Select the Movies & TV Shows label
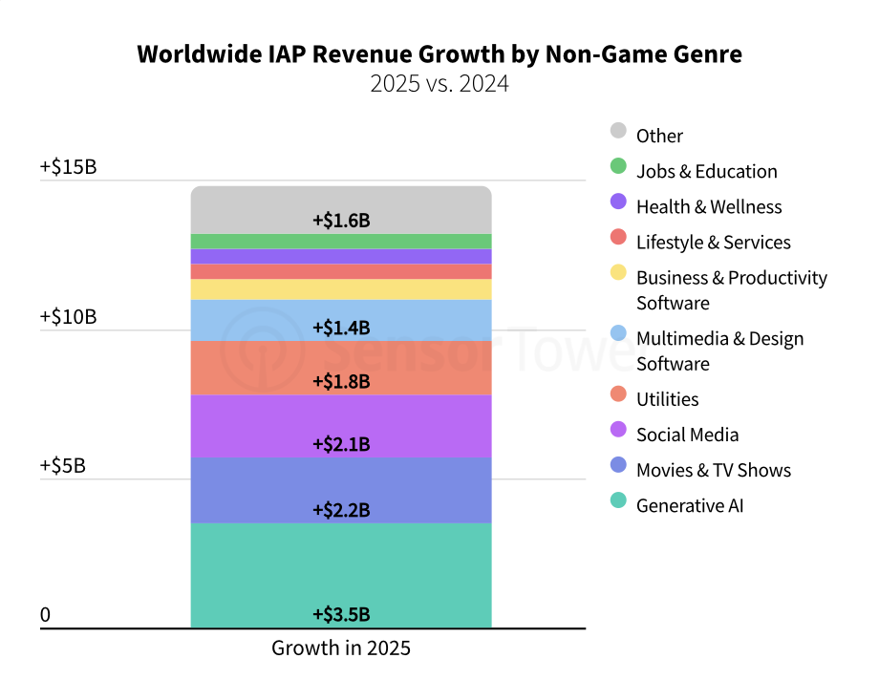This screenshot has width=879, height=680. [x=713, y=470]
